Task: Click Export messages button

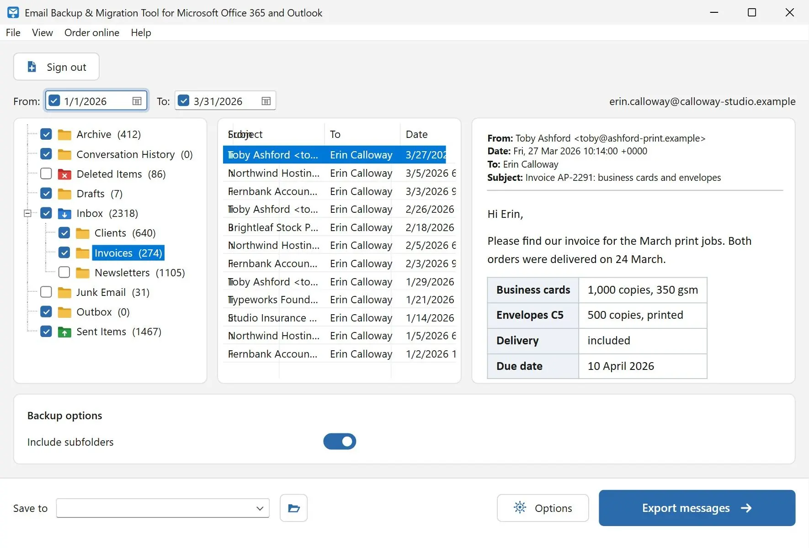Action: tap(697, 508)
